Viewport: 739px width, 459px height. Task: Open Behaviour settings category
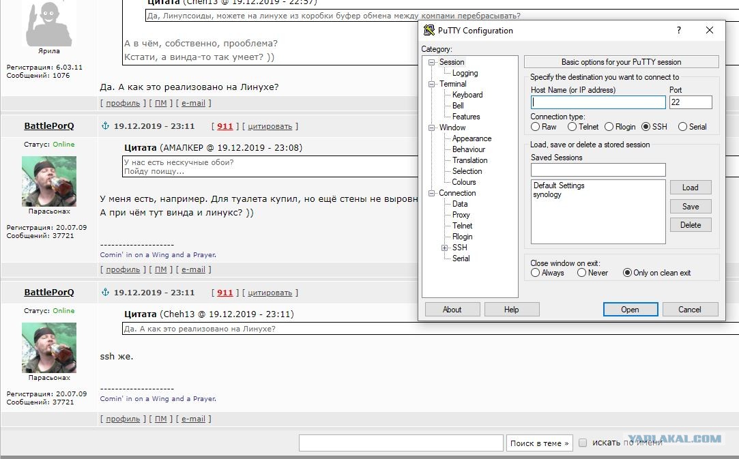469,149
